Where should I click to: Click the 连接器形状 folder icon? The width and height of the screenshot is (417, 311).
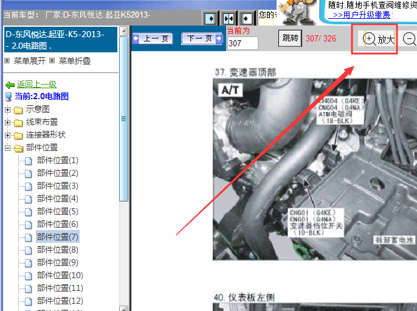coord(18,135)
